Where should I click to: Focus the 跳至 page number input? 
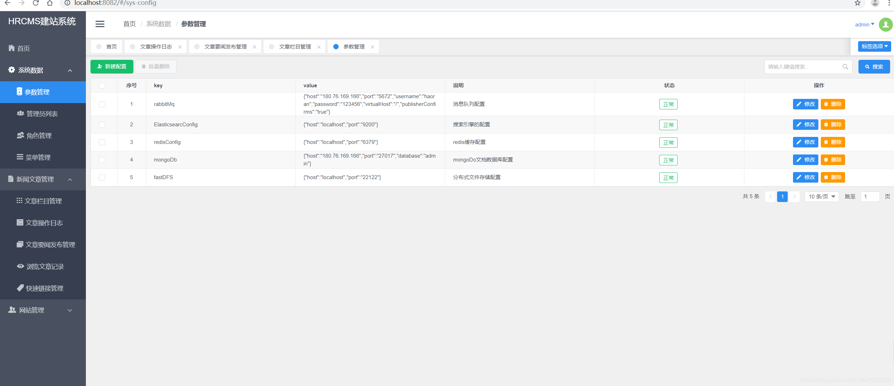click(870, 197)
